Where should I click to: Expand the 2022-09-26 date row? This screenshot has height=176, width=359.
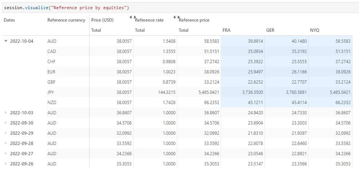6,164
